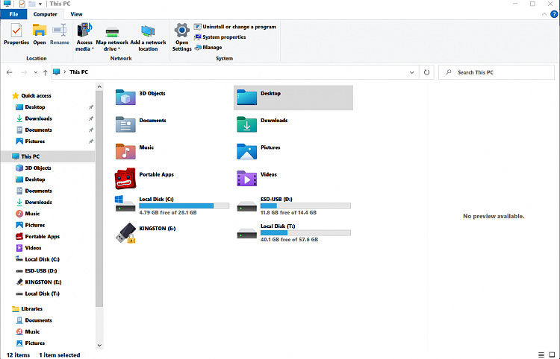
Task: Open Map network drive dropdown
Action: (112, 39)
